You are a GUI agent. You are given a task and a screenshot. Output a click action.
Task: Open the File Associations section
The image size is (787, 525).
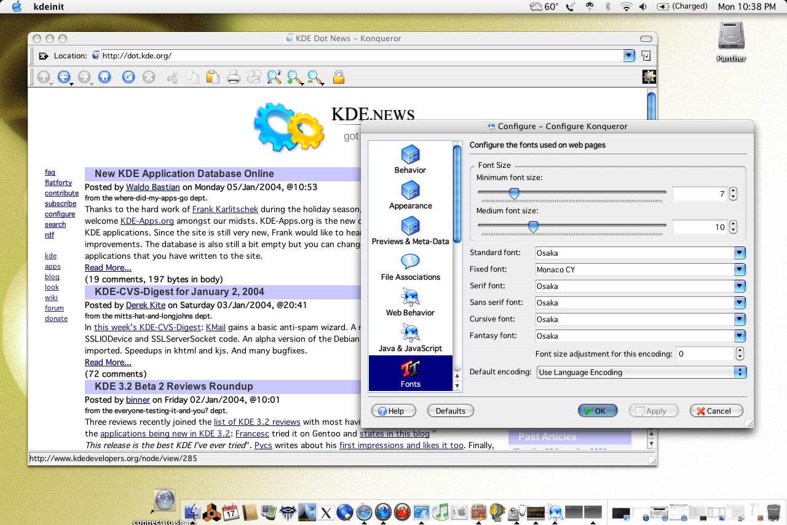click(410, 267)
